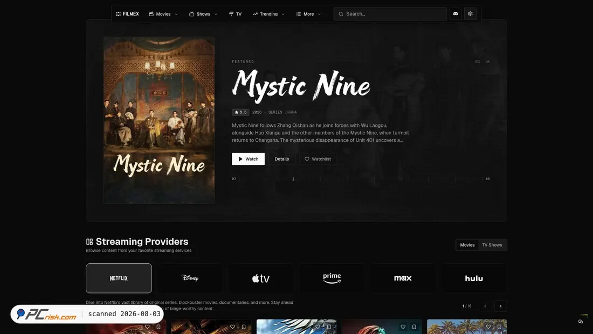Go to the next page of provider results
The width and height of the screenshot is (593, 334).
click(x=500, y=306)
